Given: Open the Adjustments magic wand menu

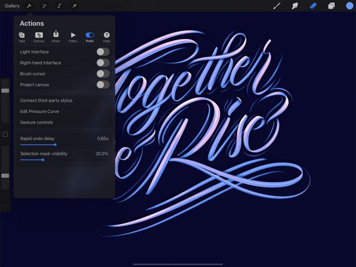Looking at the screenshot, I should [44, 6].
